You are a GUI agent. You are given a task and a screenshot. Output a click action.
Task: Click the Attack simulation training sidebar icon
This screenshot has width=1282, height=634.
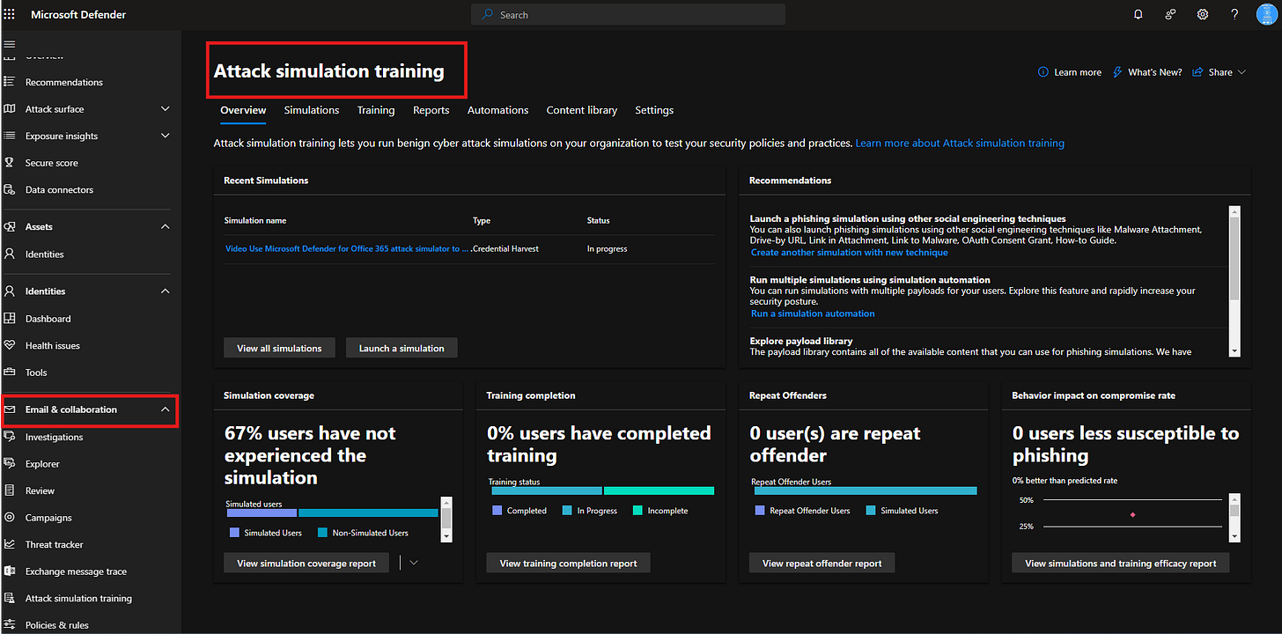pos(10,598)
